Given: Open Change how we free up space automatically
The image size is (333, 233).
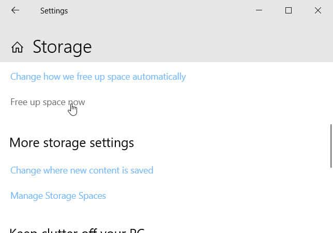Looking at the screenshot, I should [x=98, y=77].
